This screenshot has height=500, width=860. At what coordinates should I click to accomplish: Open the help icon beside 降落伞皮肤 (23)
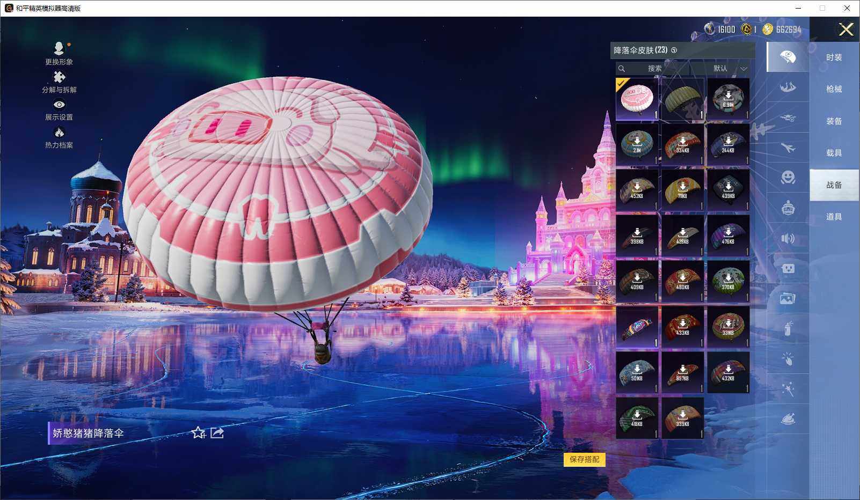click(x=674, y=50)
